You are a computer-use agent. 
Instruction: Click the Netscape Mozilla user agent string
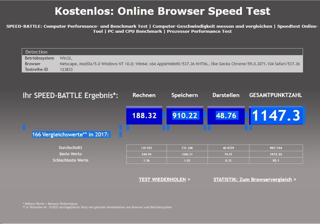[x=180, y=64]
